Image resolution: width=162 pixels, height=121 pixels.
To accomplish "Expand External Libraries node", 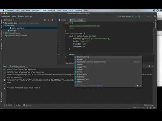I will pos(3,33).
